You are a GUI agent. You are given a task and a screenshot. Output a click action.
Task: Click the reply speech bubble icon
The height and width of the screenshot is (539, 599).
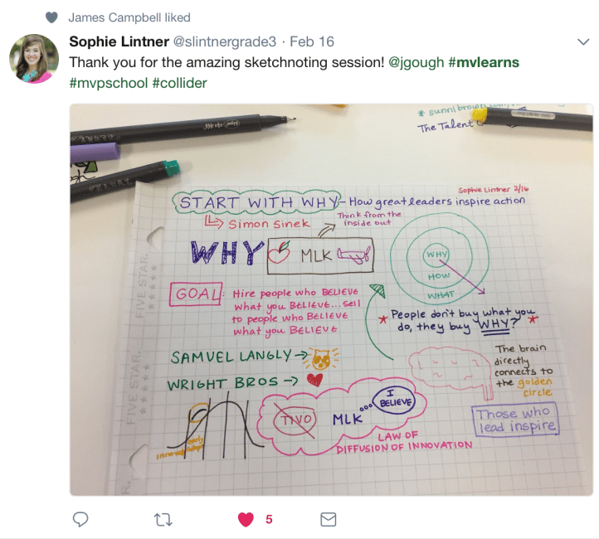coord(80,520)
